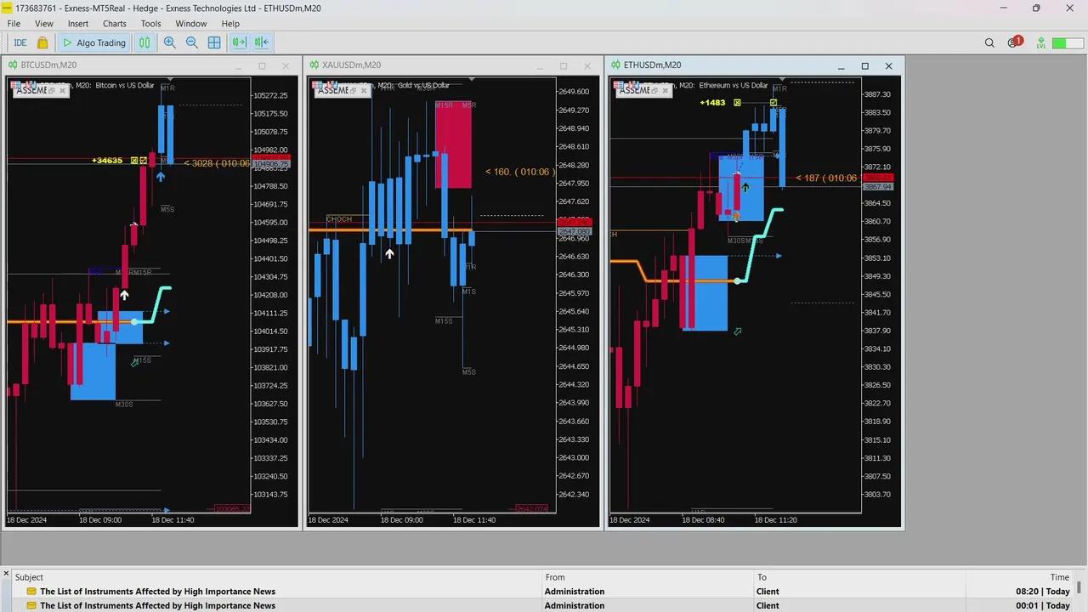Image resolution: width=1088 pixels, height=612 pixels.
Task: Click the CHOCH label on the XAUUSDm chart
Action: coord(339,219)
